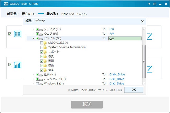Viewport: 170px width, 113px height.
Task: Toggle the ウェブ (F:) checkbox
Action: (37, 34)
